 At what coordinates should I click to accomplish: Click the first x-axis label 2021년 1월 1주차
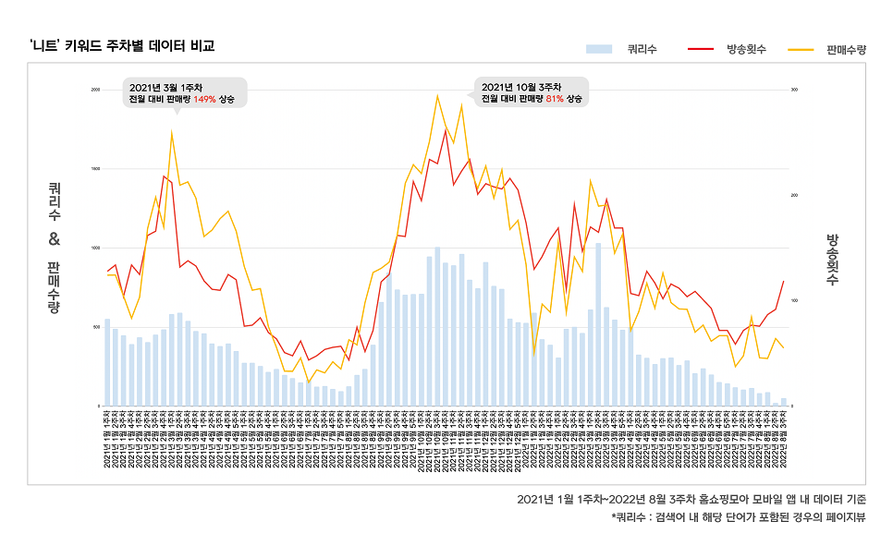pos(107,442)
